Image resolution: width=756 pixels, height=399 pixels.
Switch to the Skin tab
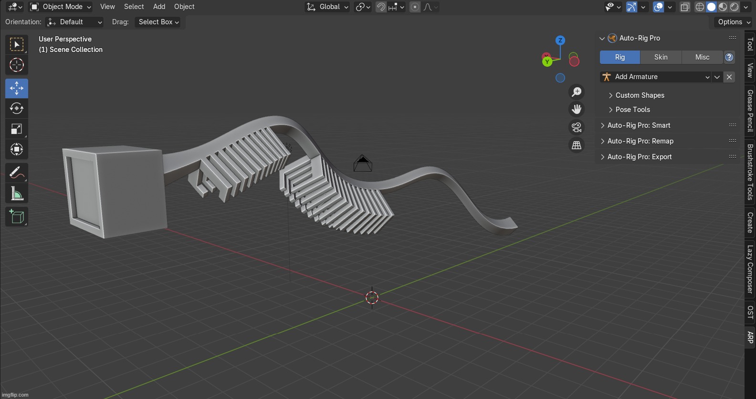661,57
